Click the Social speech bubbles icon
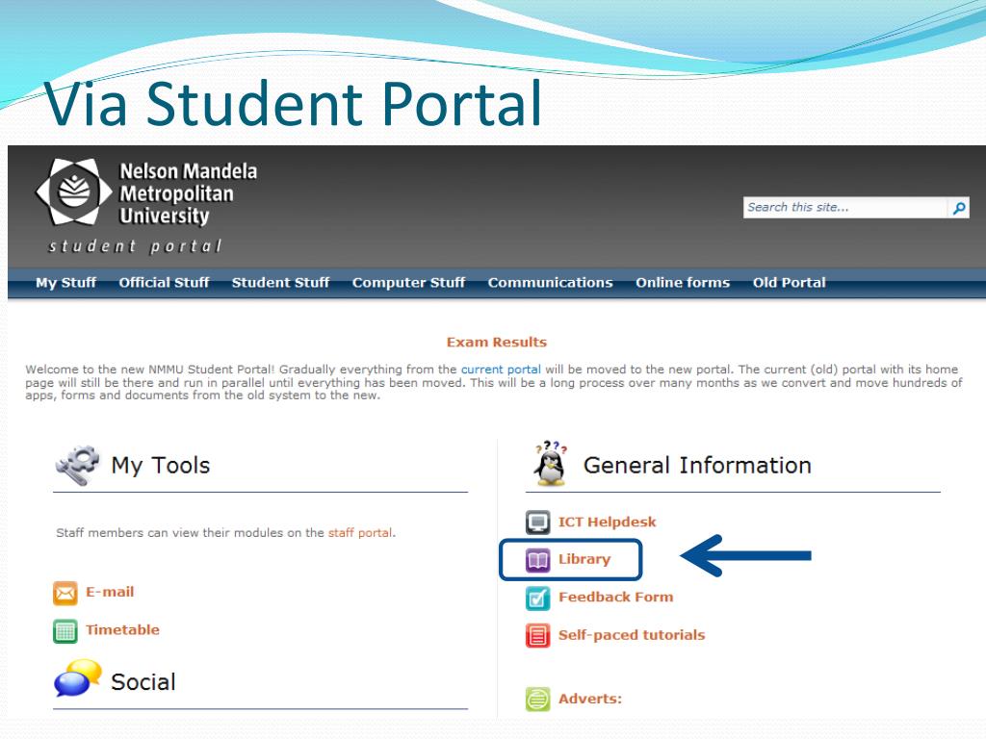Screen dimensions: 986x739 [x=78, y=678]
